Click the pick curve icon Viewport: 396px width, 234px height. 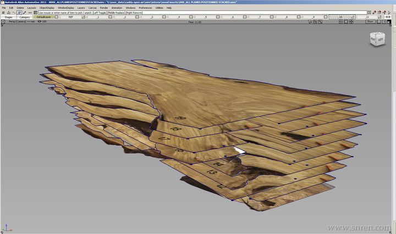click(x=14, y=13)
